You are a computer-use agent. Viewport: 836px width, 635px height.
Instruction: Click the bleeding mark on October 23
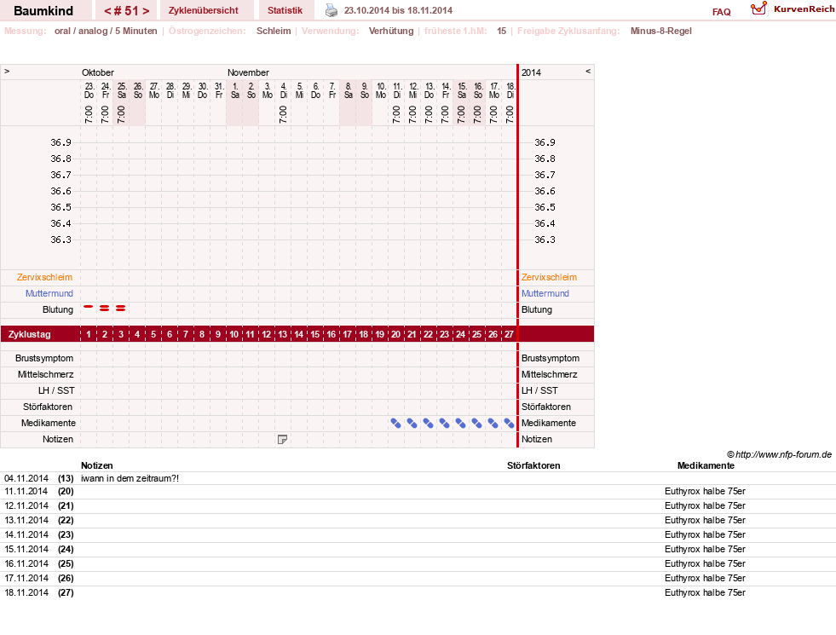[89, 307]
